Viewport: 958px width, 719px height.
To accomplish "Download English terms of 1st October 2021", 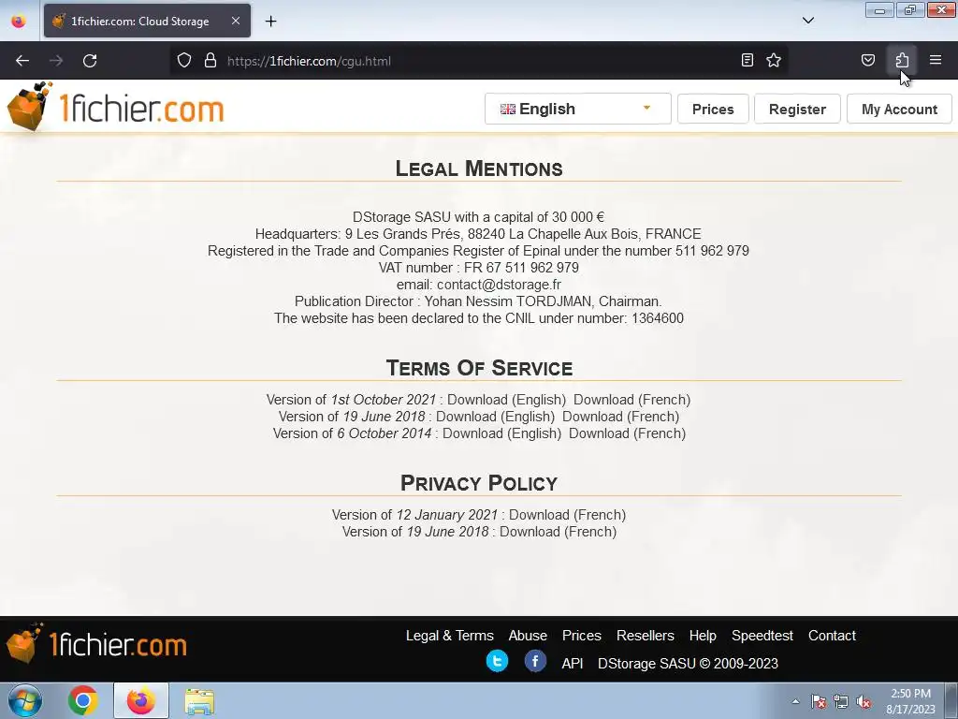I will tap(506, 400).
